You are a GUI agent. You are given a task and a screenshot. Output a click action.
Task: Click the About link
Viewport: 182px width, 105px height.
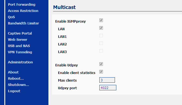click(13, 72)
